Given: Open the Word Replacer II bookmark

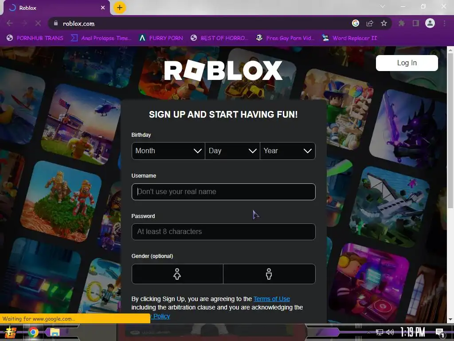Looking at the screenshot, I should tap(349, 38).
